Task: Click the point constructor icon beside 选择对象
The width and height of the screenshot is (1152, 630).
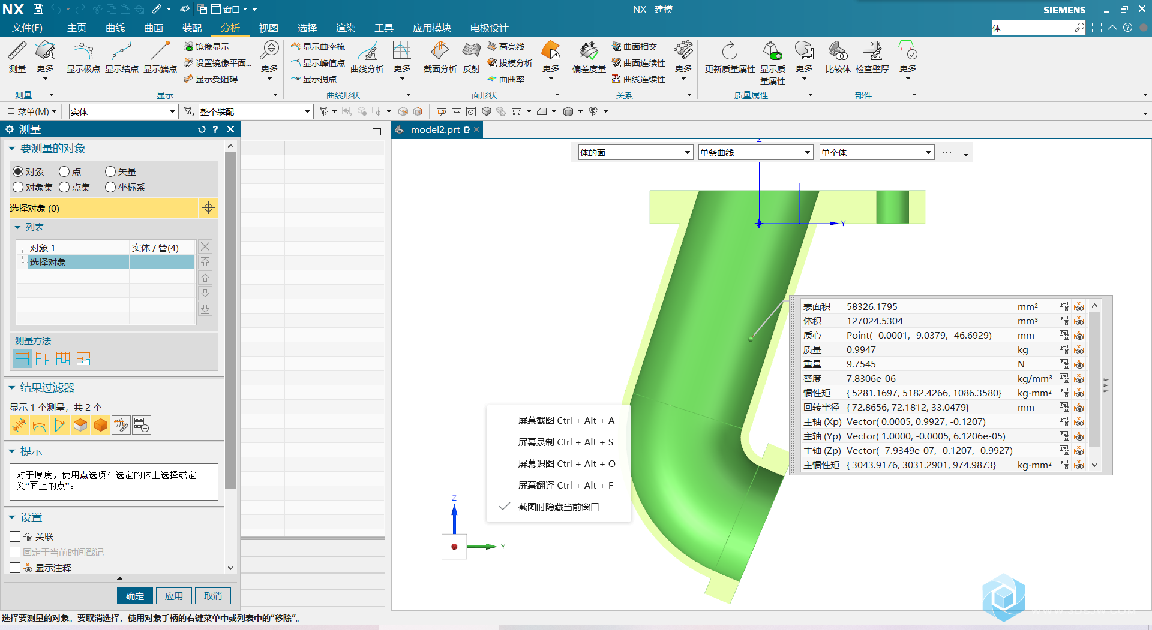Action: [208, 208]
